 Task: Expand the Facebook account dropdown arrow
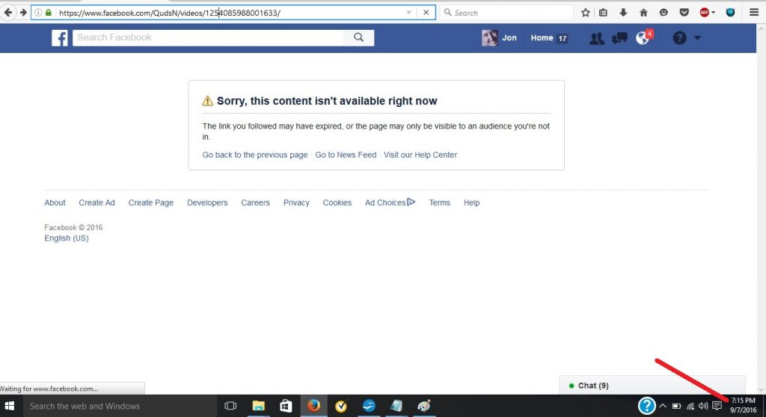pos(697,37)
